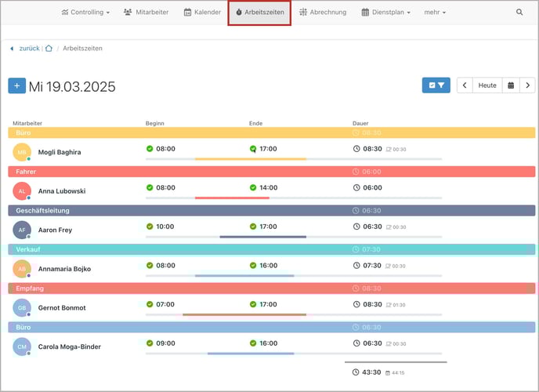This screenshot has width=539, height=392.
Task: Click Annamaria Bojko's avatar
Action: click(22, 269)
